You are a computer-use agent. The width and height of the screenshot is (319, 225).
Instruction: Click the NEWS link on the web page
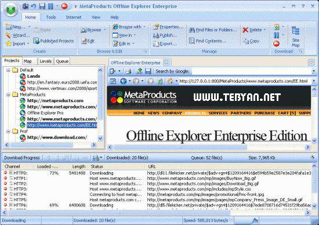tap(153, 113)
